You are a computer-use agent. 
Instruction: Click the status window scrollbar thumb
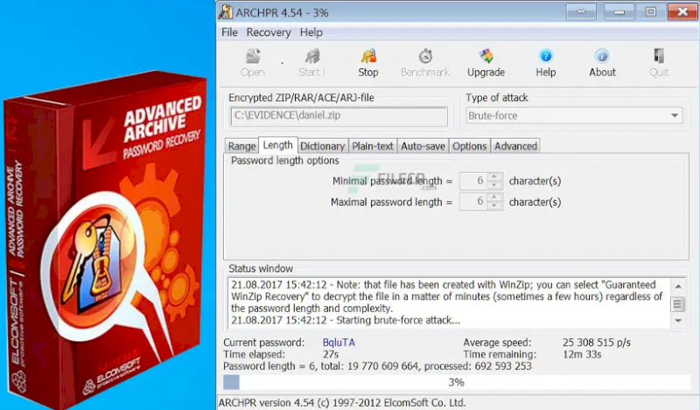pos(677,304)
